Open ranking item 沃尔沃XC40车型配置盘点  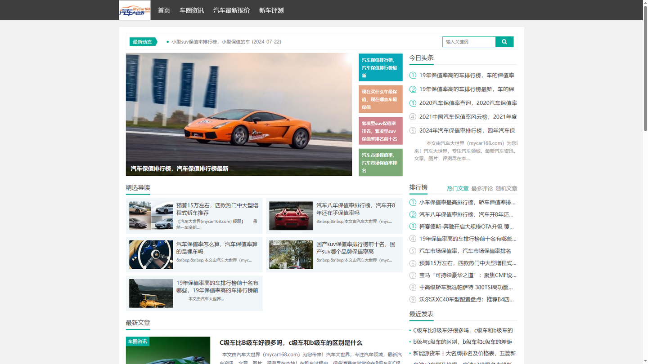(467, 300)
